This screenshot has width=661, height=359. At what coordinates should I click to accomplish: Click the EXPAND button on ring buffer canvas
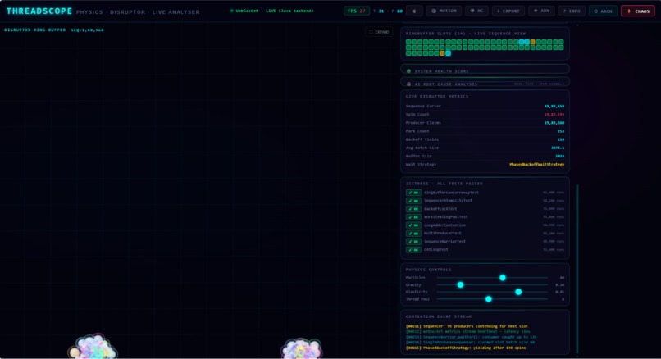[379, 32]
